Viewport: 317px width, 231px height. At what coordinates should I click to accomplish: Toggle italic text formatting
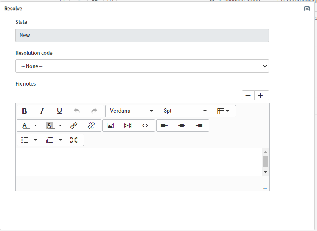point(42,111)
